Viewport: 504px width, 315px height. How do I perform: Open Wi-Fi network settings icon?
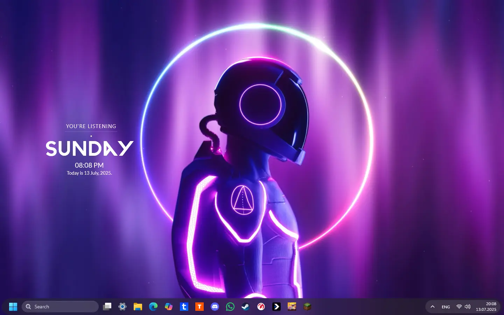click(459, 307)
